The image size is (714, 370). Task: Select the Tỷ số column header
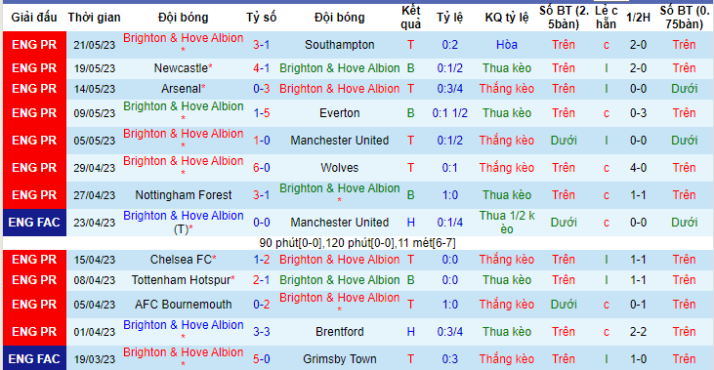[x=262, y=18]
